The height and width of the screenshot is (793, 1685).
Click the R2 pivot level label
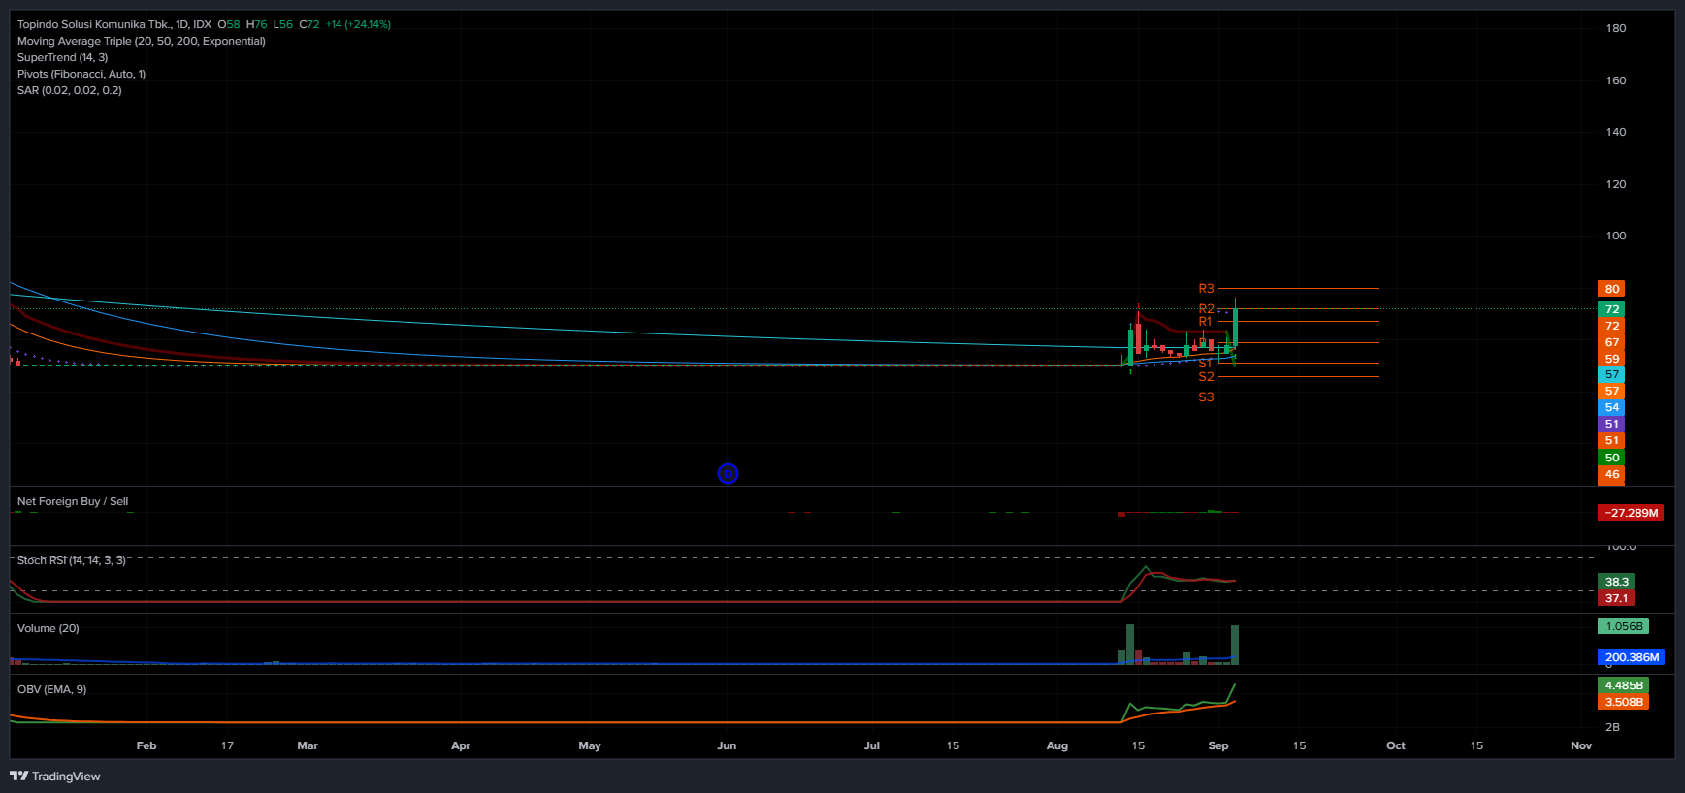(x=1206, y=309)
